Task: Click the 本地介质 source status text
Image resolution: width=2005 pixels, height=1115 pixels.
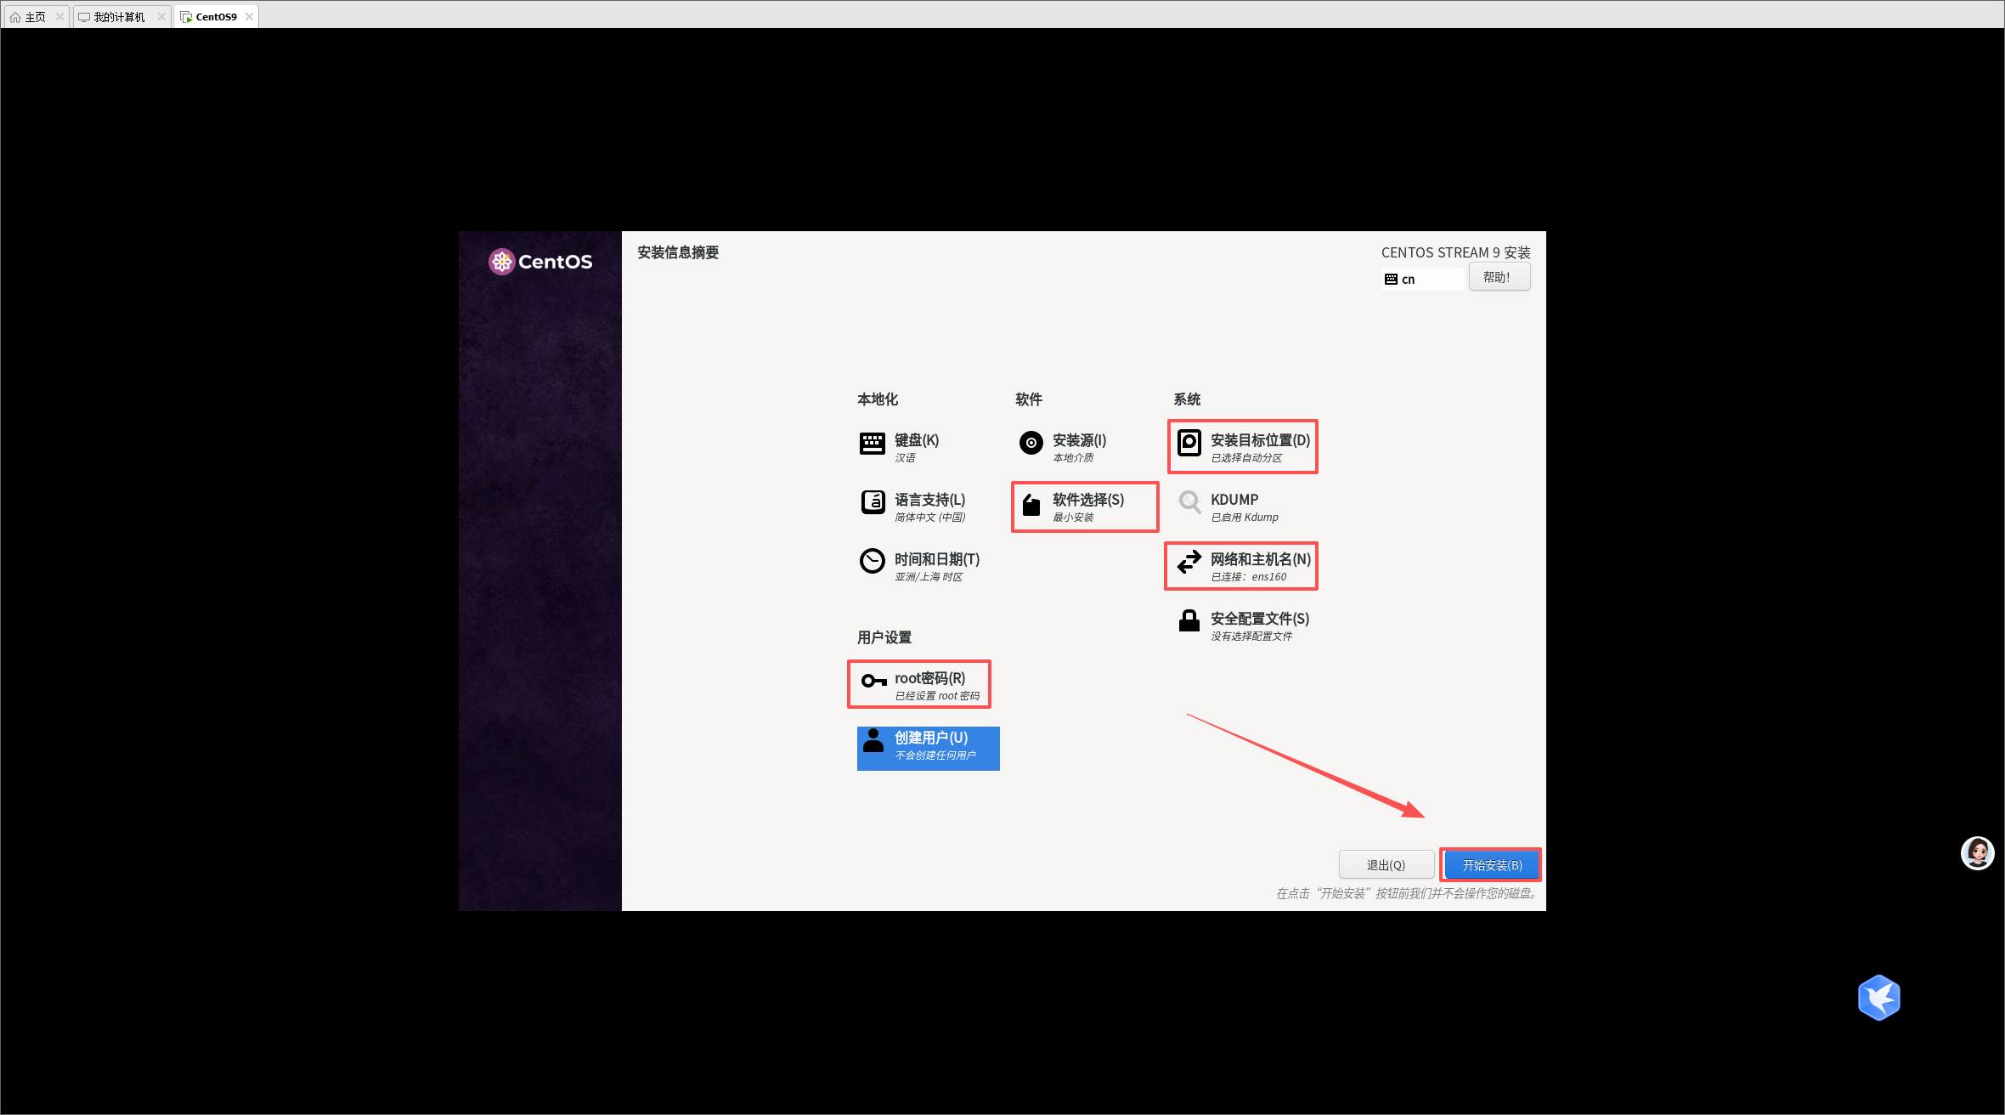Action: pos(1073,458)
